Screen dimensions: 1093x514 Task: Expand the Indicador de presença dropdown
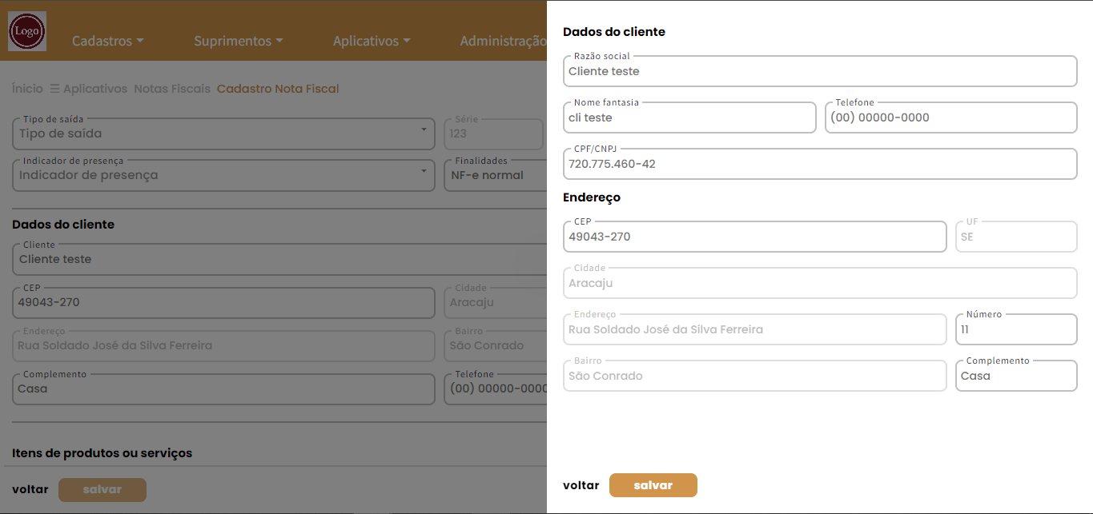click(223, 175)
